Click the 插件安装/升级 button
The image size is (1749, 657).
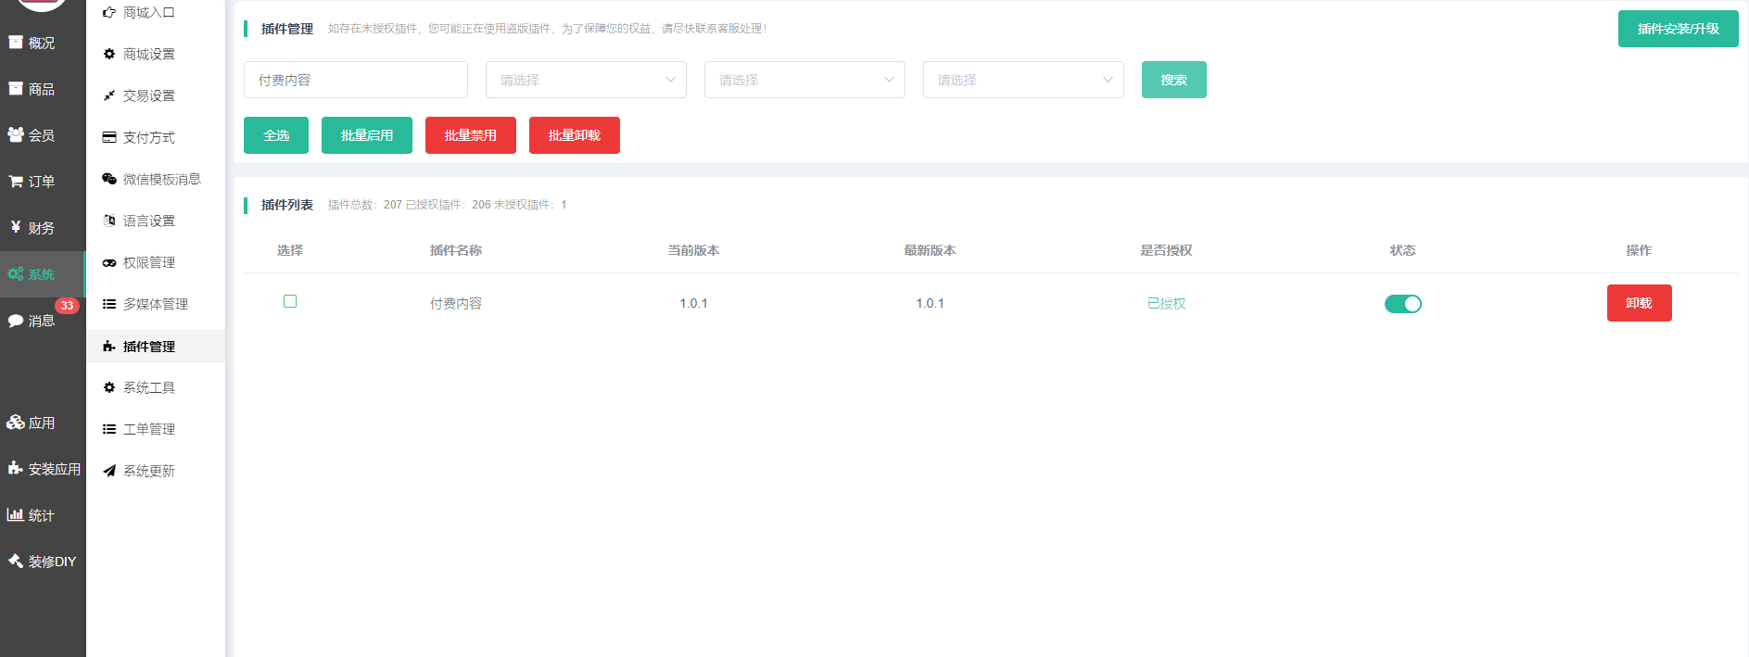[x=1678, y=29]
